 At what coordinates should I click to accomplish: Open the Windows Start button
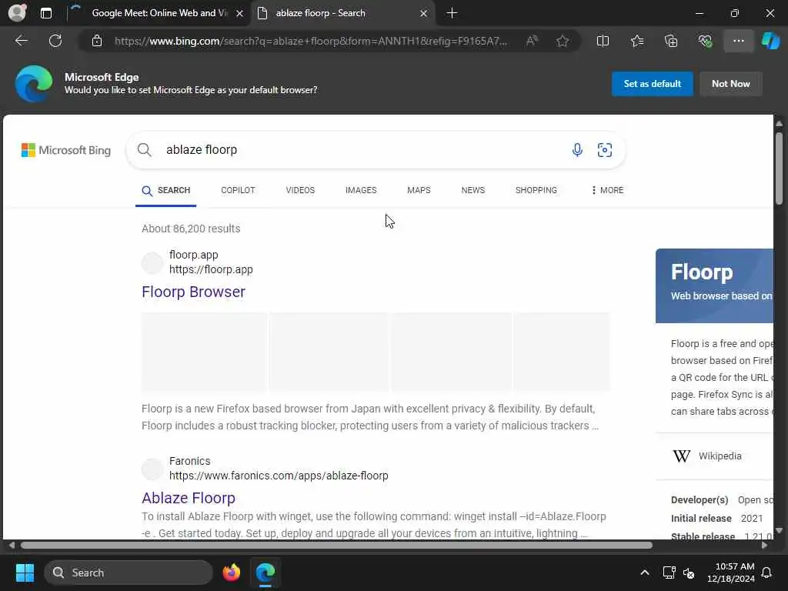coord(25,573)
